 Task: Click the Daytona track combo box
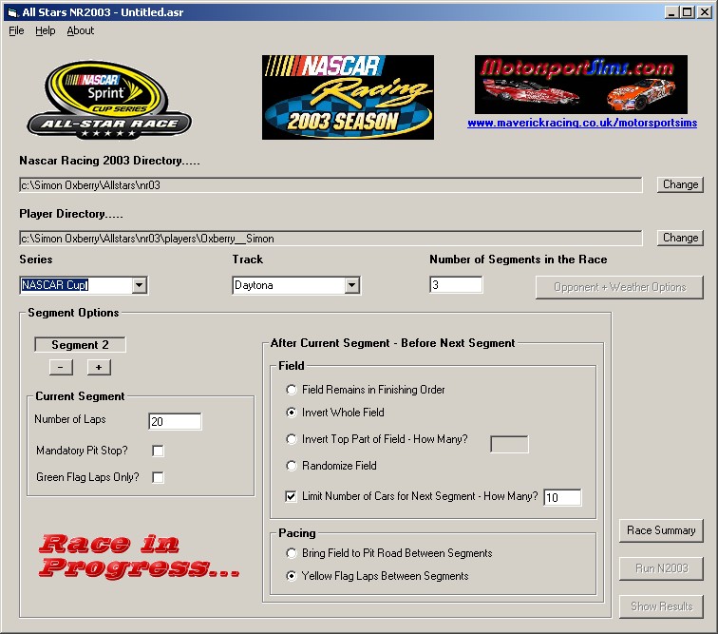[x=296, y=285]
